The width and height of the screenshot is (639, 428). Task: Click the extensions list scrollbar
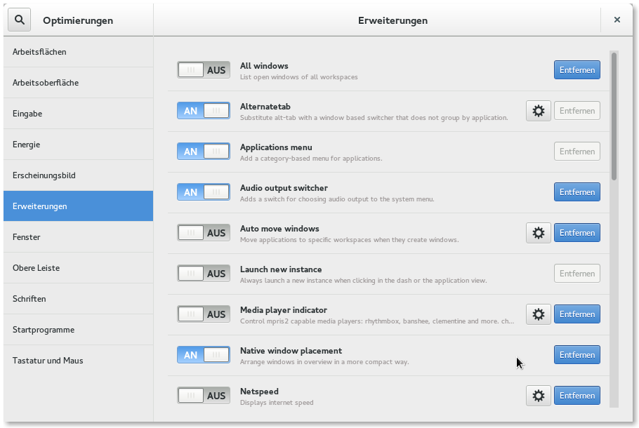(614, 116)
